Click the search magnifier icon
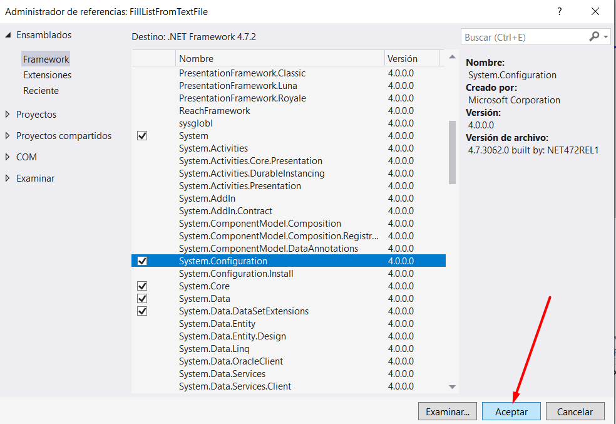The height and width of the screenshot is (424, 616). (x=594, y=37)
